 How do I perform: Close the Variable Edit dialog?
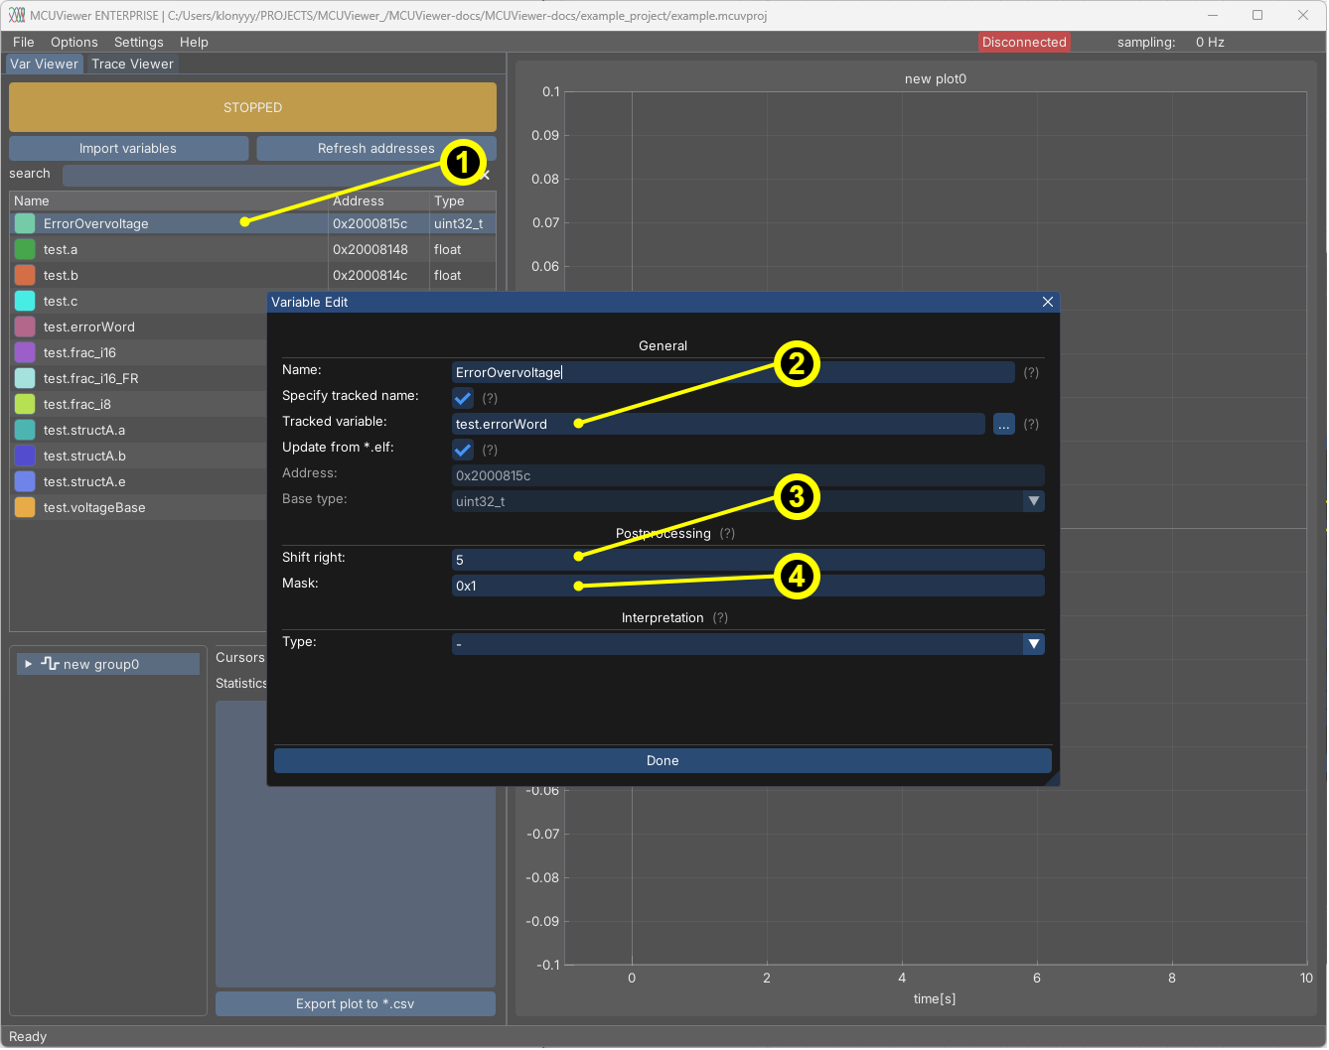pyautogui.click(x=1047, y=303)
